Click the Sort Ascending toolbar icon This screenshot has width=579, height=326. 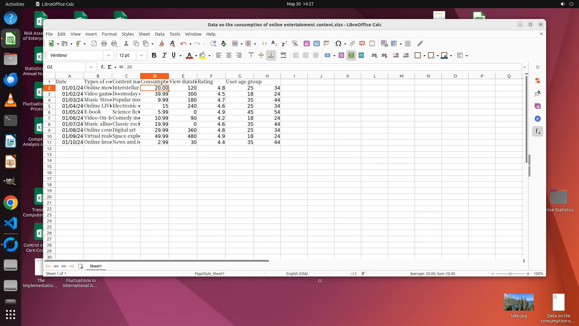point(274,43)
